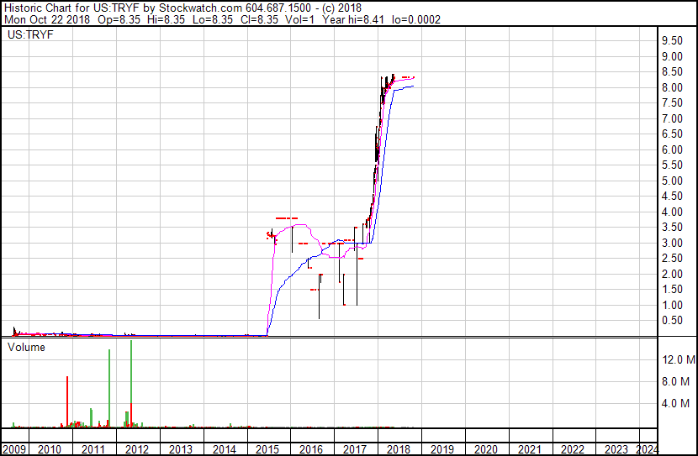Click the 9.00 price axis label
The height and width of the screenshot is (456, 698).
[x=672, y=56]
